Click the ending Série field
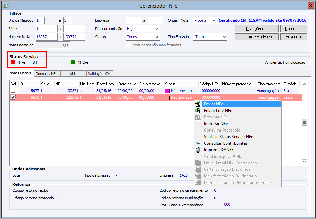 point(74,29)
